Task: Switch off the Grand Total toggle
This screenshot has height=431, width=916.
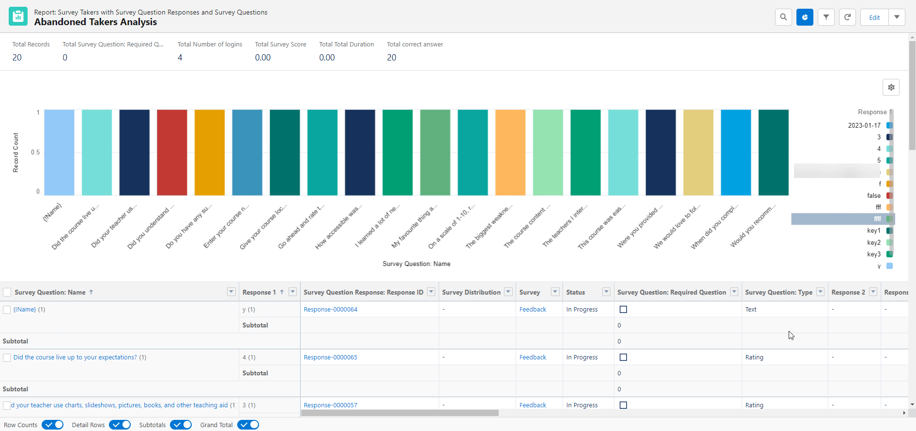Action: click(x=248, y=425)
